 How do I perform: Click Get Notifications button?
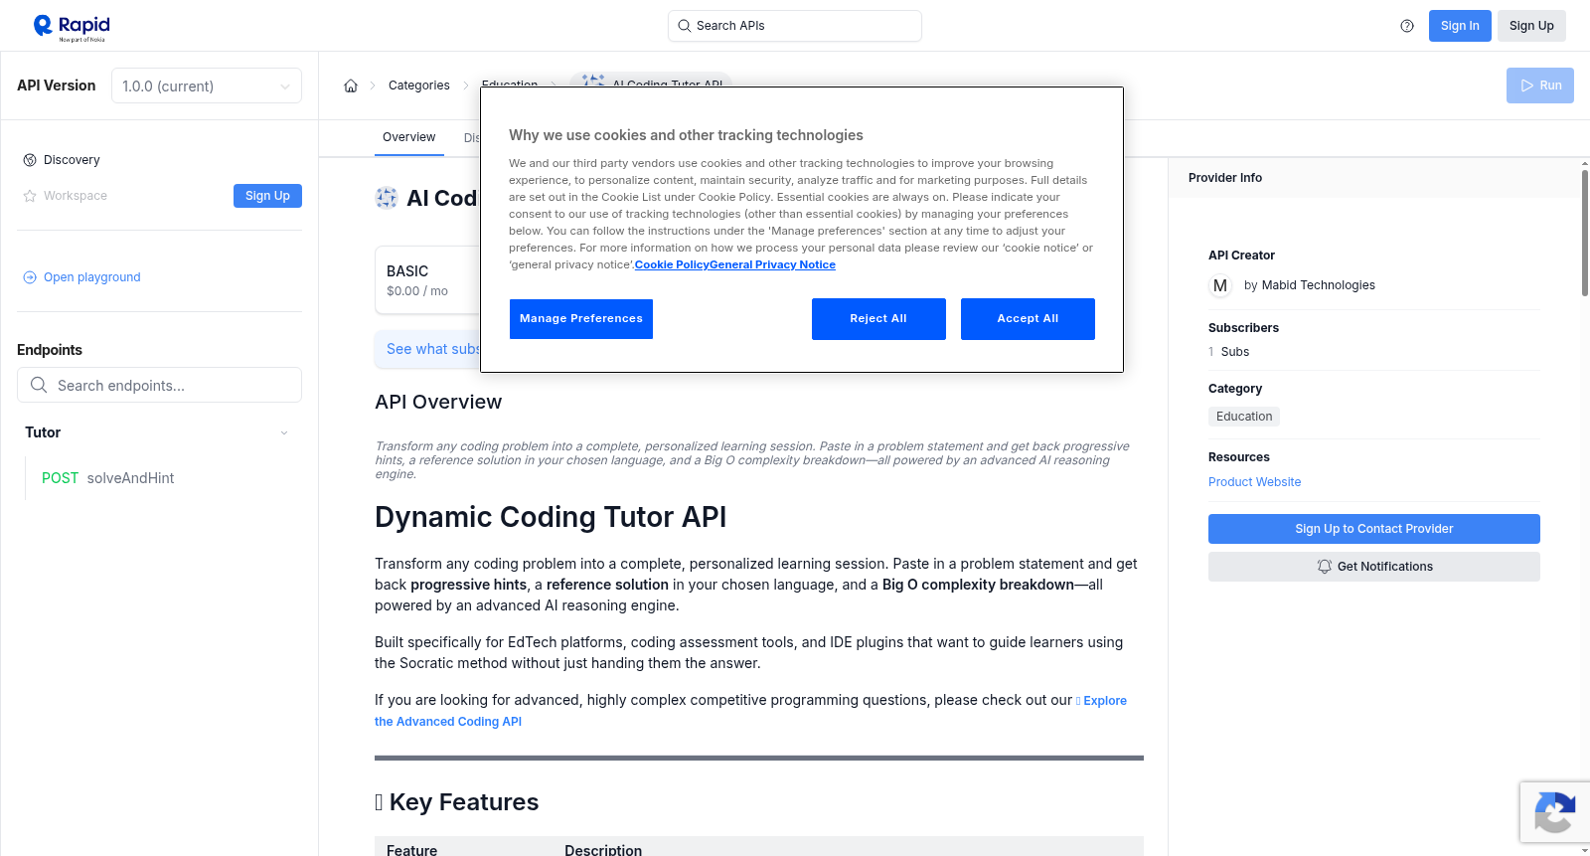pyautogui.click(x=1374, y=567)
